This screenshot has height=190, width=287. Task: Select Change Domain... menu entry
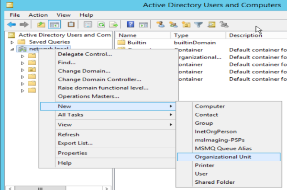point(108,71)
